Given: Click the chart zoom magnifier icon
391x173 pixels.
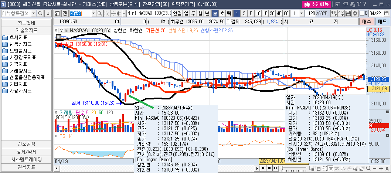Looking at the screenshot, I should click(x=368, y=168).
